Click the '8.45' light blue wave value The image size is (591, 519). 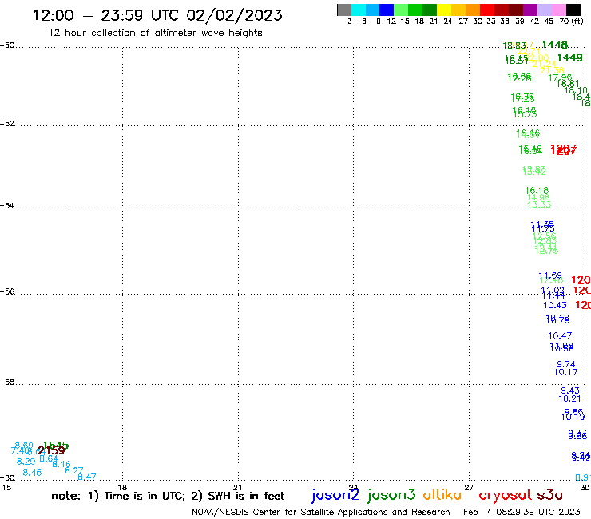pyautogui.click(x=33, y=473)
